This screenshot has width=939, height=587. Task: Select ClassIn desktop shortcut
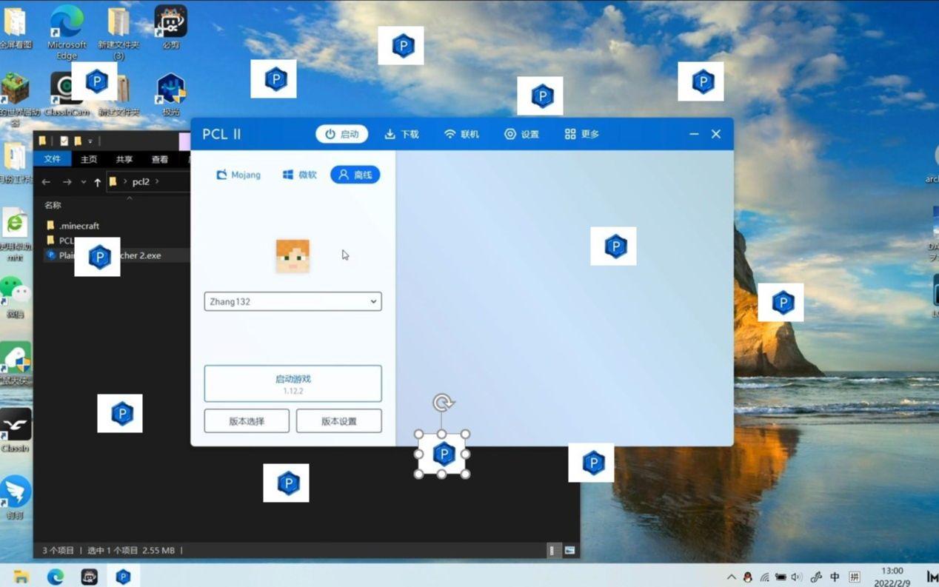pos(15,430)
